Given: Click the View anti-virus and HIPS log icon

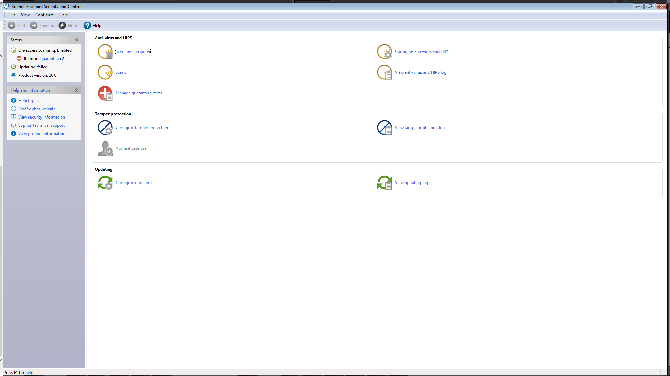Looking at the screenshot, I should (x=384, y=72).
